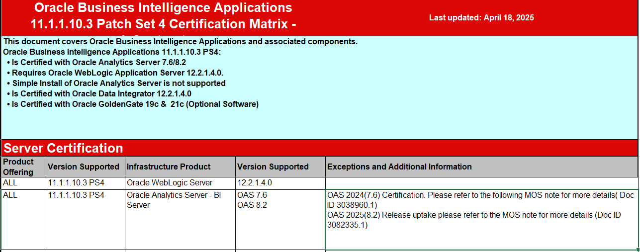Click the 'Oracle Business Intelligence Applications' title
Image resolution: width=640 pixels, height=252 pixels.
click(163, 8)
